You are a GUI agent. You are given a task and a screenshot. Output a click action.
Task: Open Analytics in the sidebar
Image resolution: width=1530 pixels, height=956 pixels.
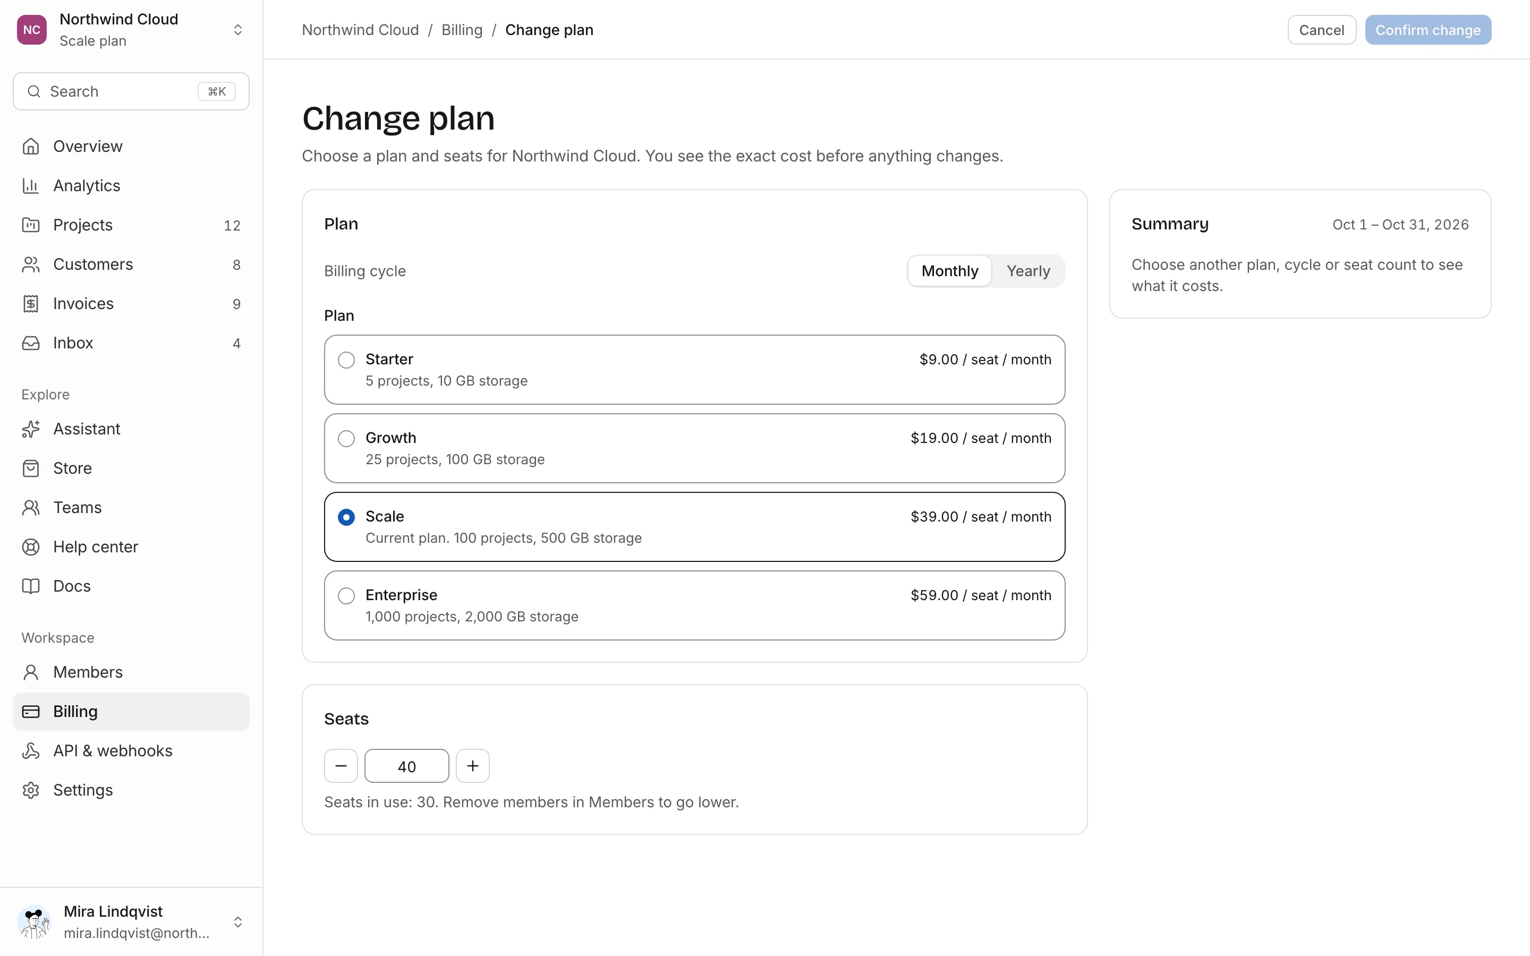(x=131, y=185)
